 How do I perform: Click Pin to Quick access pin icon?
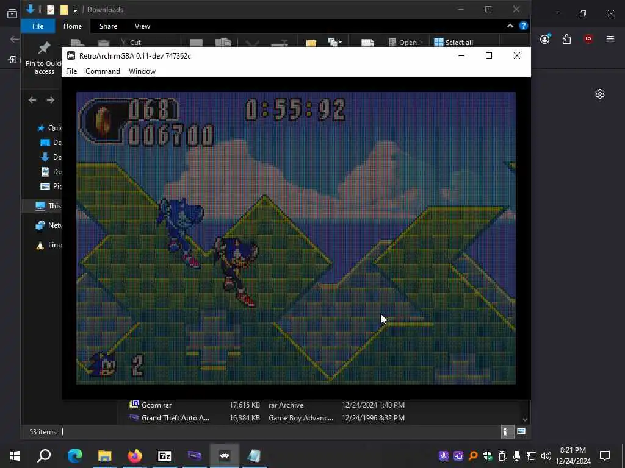(x=44, y=48)
